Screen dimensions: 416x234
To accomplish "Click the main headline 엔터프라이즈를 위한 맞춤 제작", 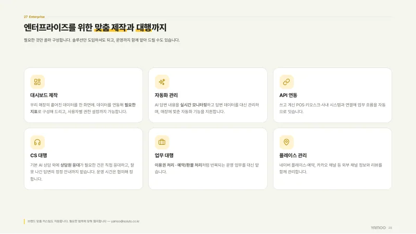I will coord(75,27).
